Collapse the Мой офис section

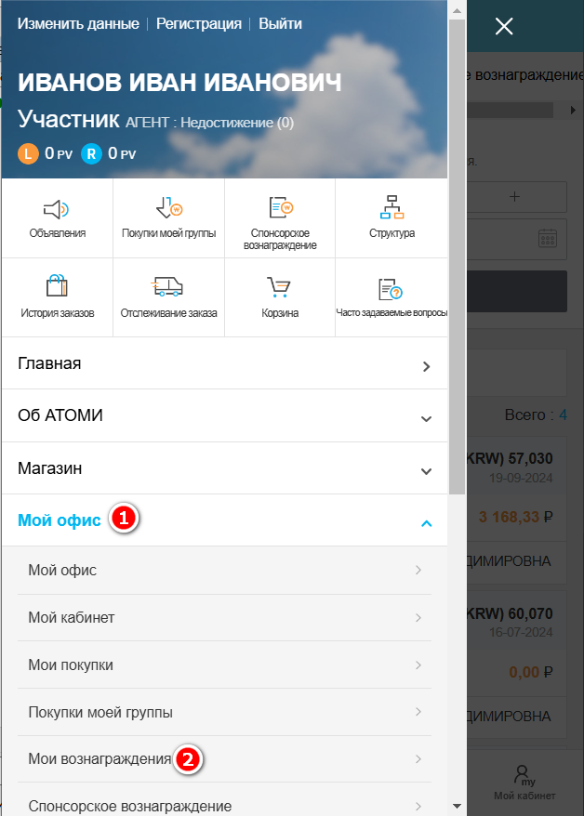(x=426, y=523)
